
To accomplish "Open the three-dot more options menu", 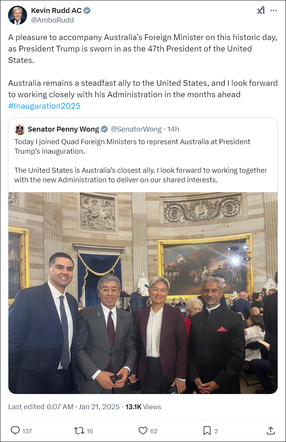I will click(273, 11).
